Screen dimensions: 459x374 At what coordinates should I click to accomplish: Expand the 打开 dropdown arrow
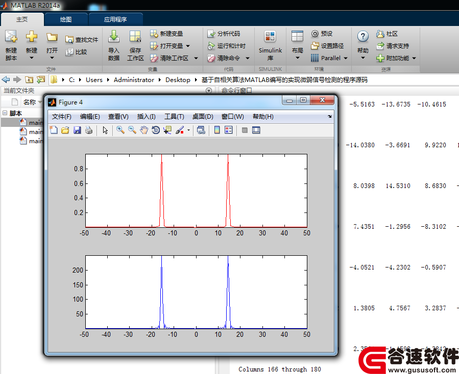click(x=52, y=58)
